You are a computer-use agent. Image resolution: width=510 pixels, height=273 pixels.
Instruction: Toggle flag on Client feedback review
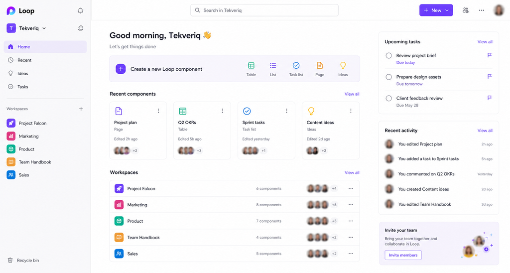click(x=490, y=98)
